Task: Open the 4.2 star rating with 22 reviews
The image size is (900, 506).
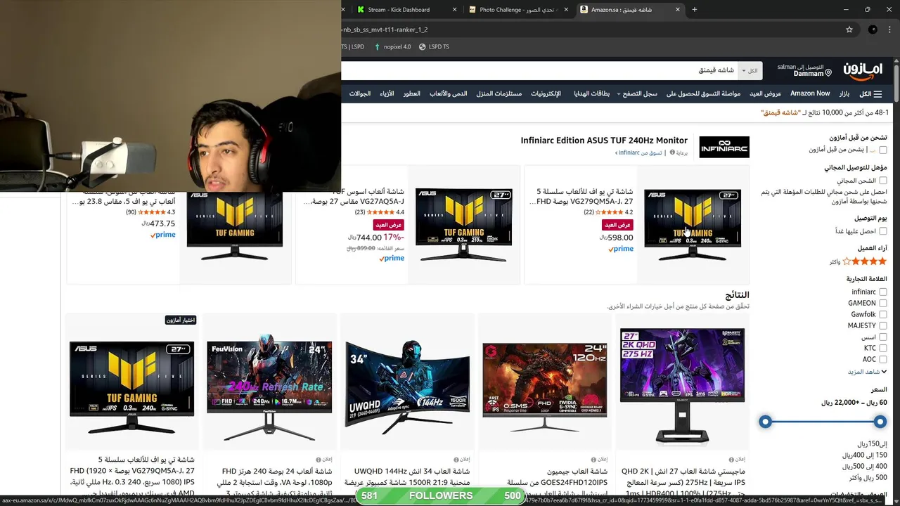Action: tap(608, 212)
